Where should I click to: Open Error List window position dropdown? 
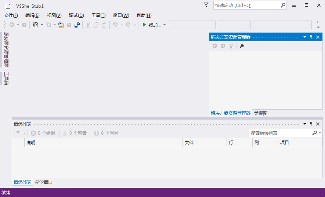305,124
